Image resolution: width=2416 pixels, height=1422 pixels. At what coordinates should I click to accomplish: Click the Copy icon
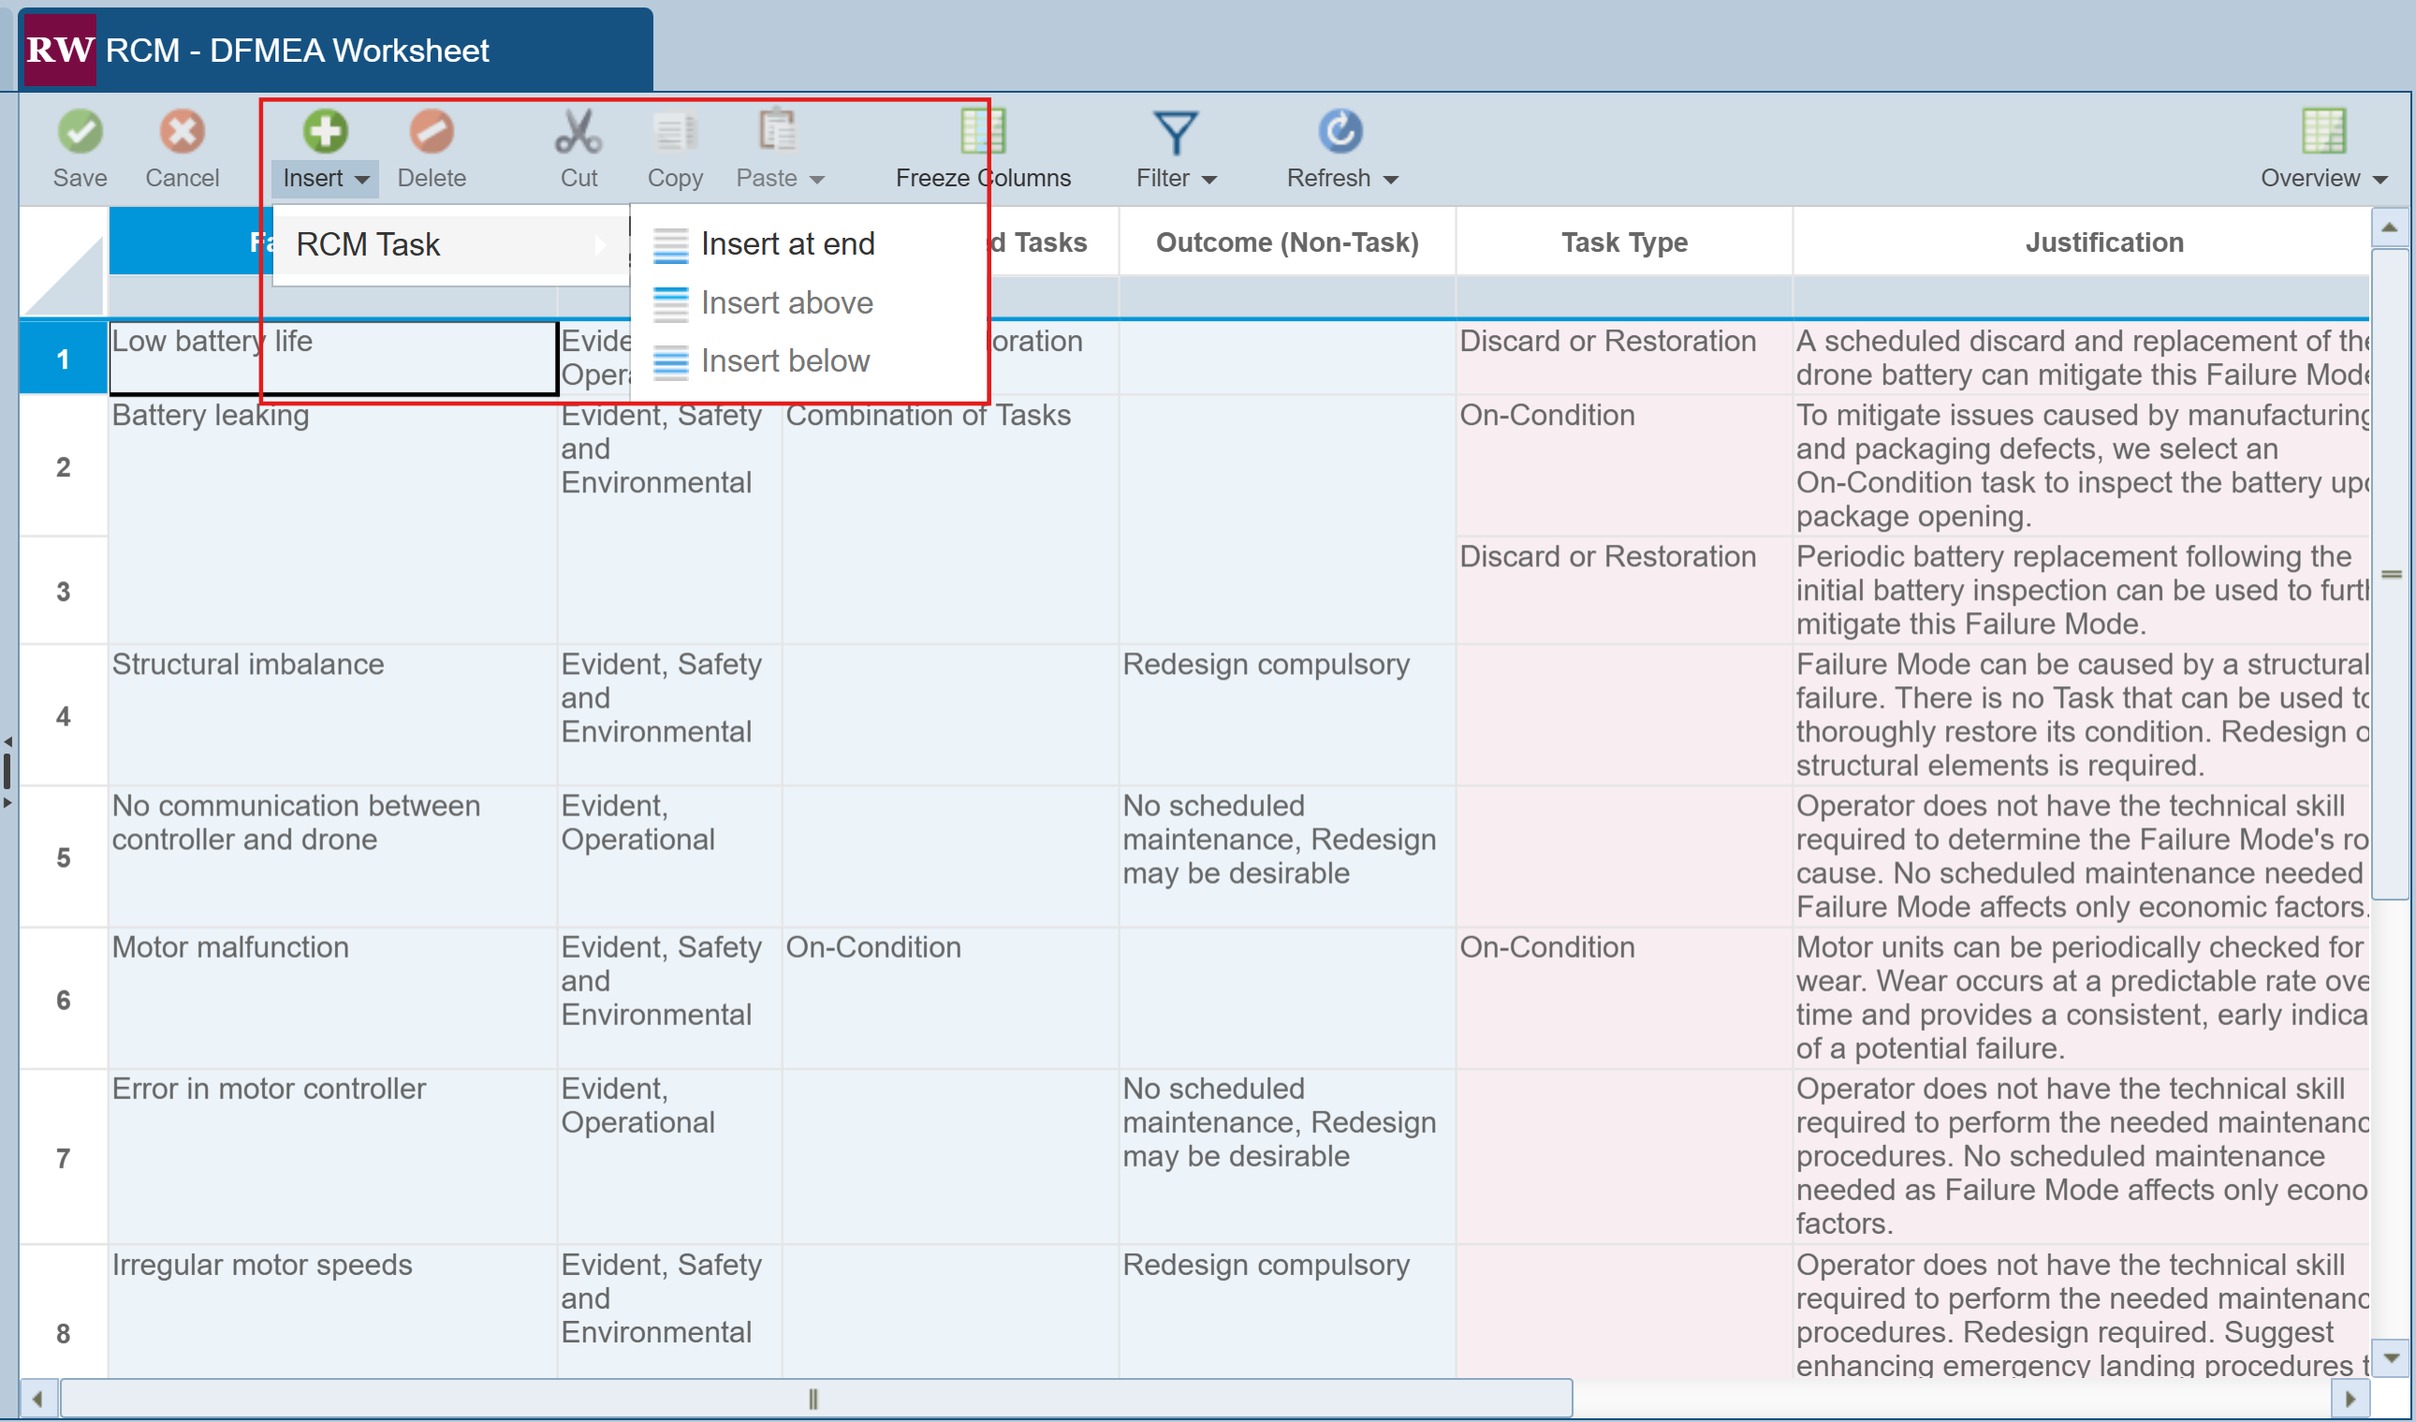[x=675, y=131]
